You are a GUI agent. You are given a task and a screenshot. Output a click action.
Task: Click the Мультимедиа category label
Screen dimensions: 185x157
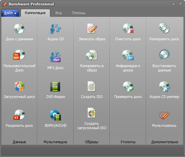click(x=55, y=142)
